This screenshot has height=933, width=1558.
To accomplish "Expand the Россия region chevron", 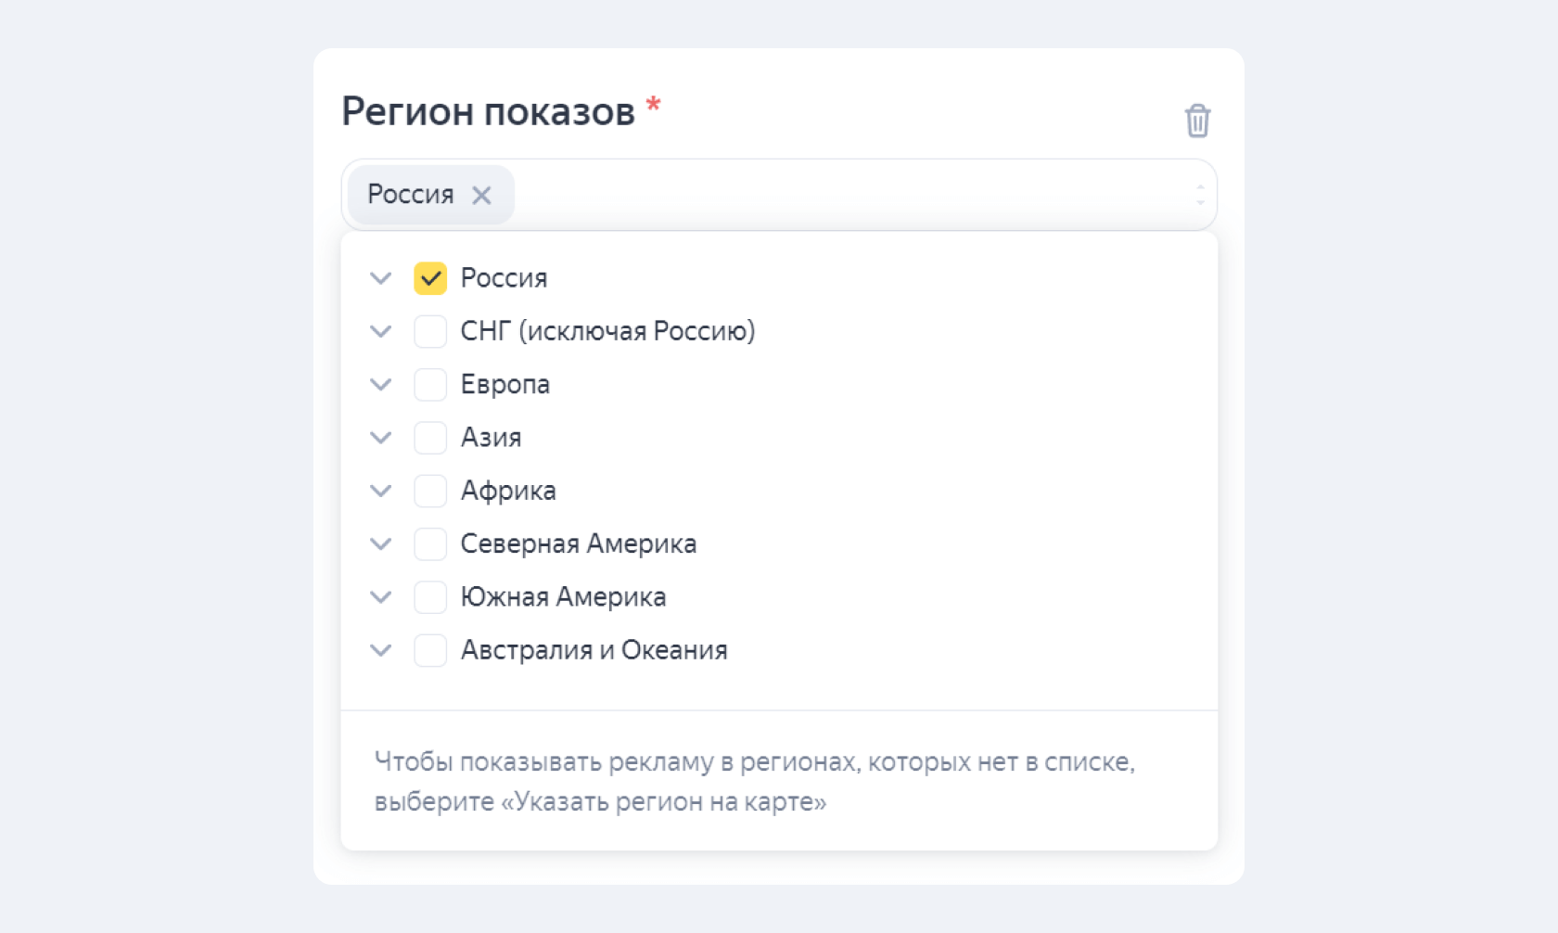I will pyautogui.click(x=380, y=278).
